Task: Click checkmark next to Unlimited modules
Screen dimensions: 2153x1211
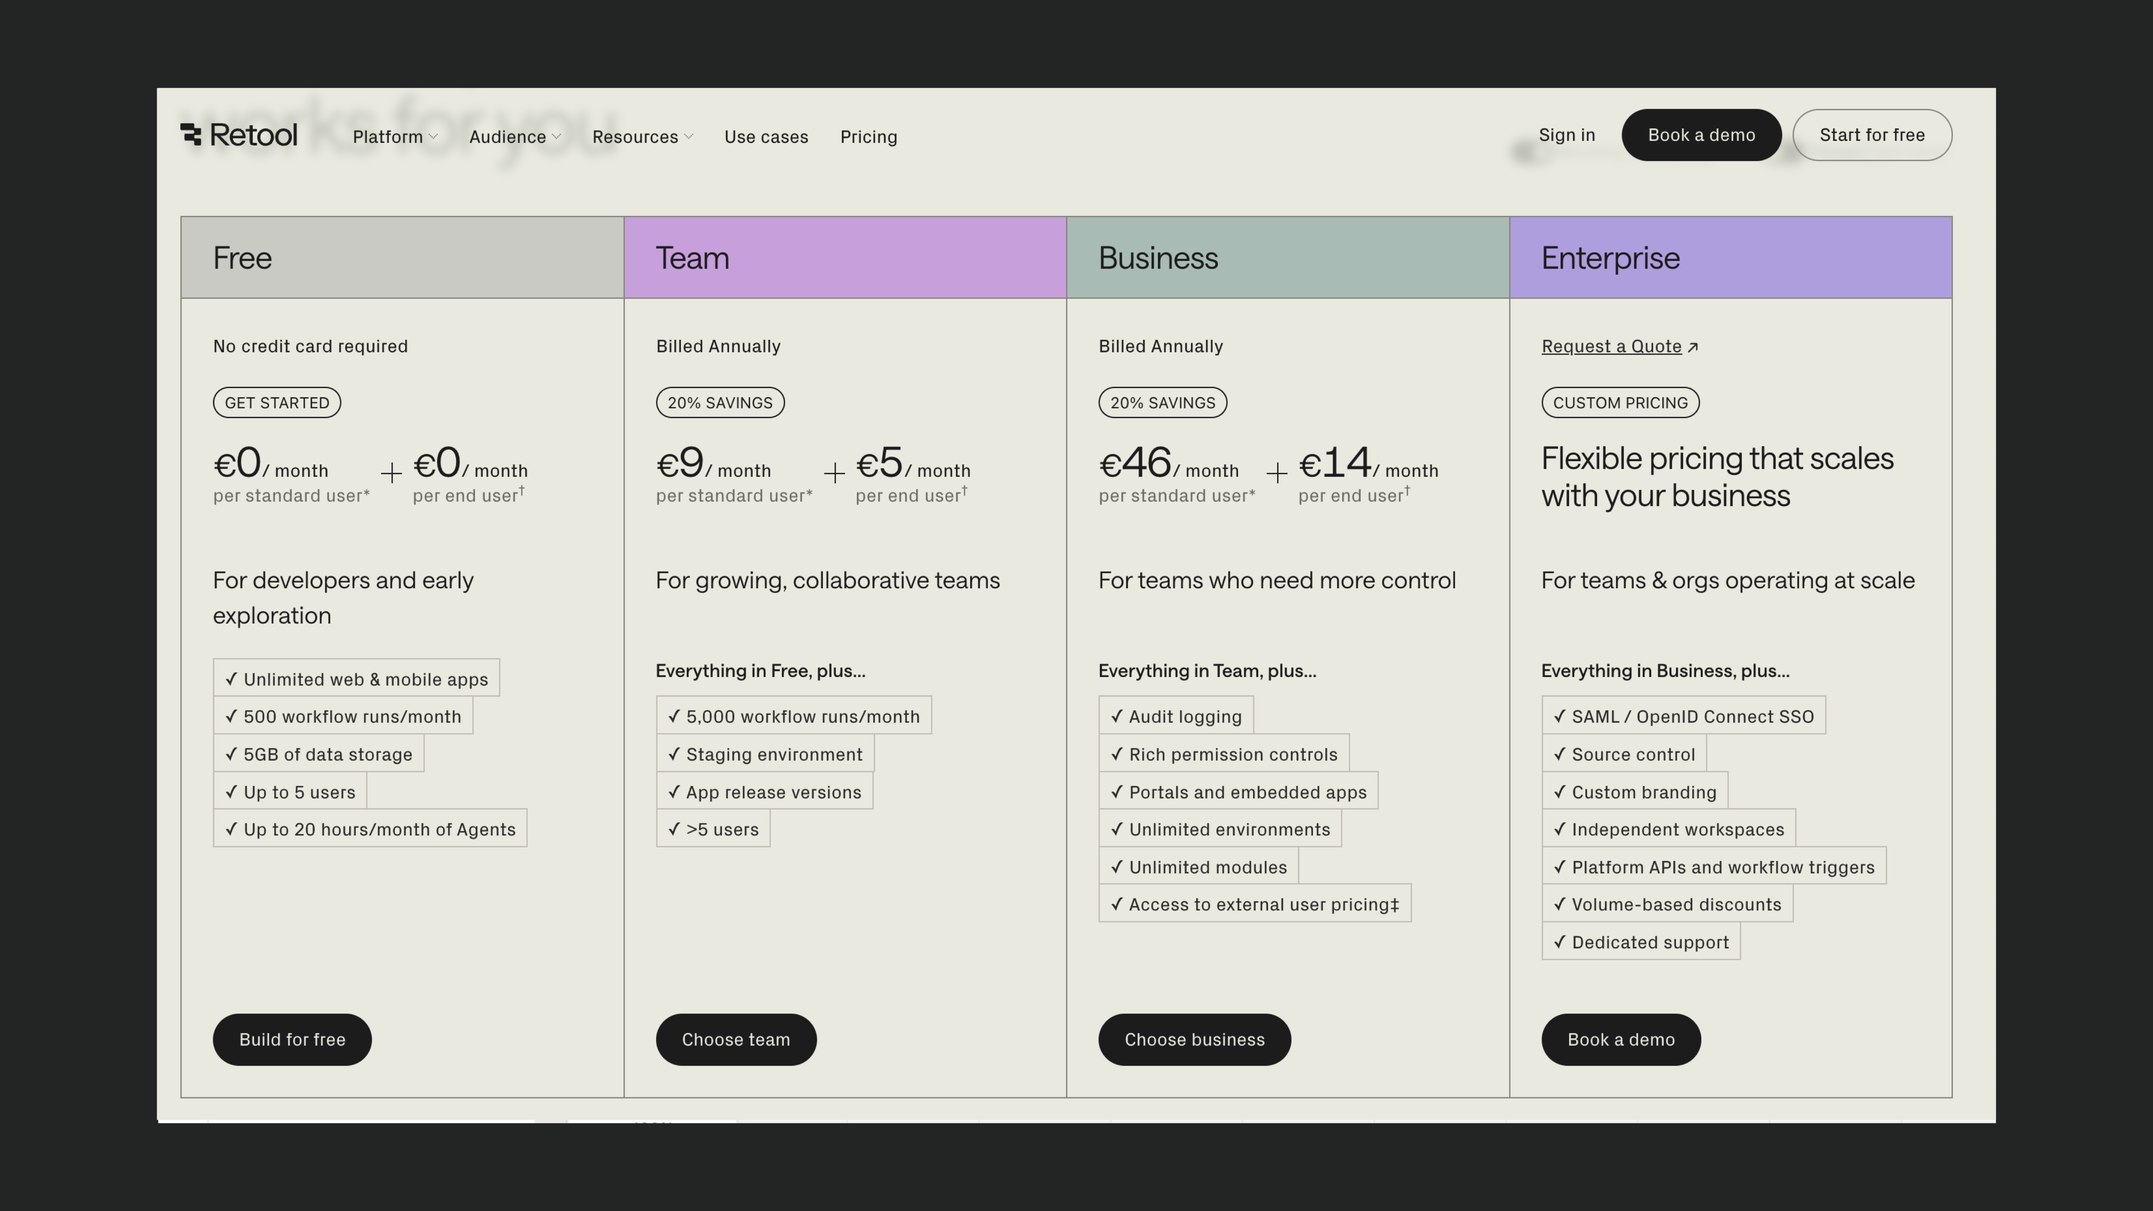Action: point(1117,866)
